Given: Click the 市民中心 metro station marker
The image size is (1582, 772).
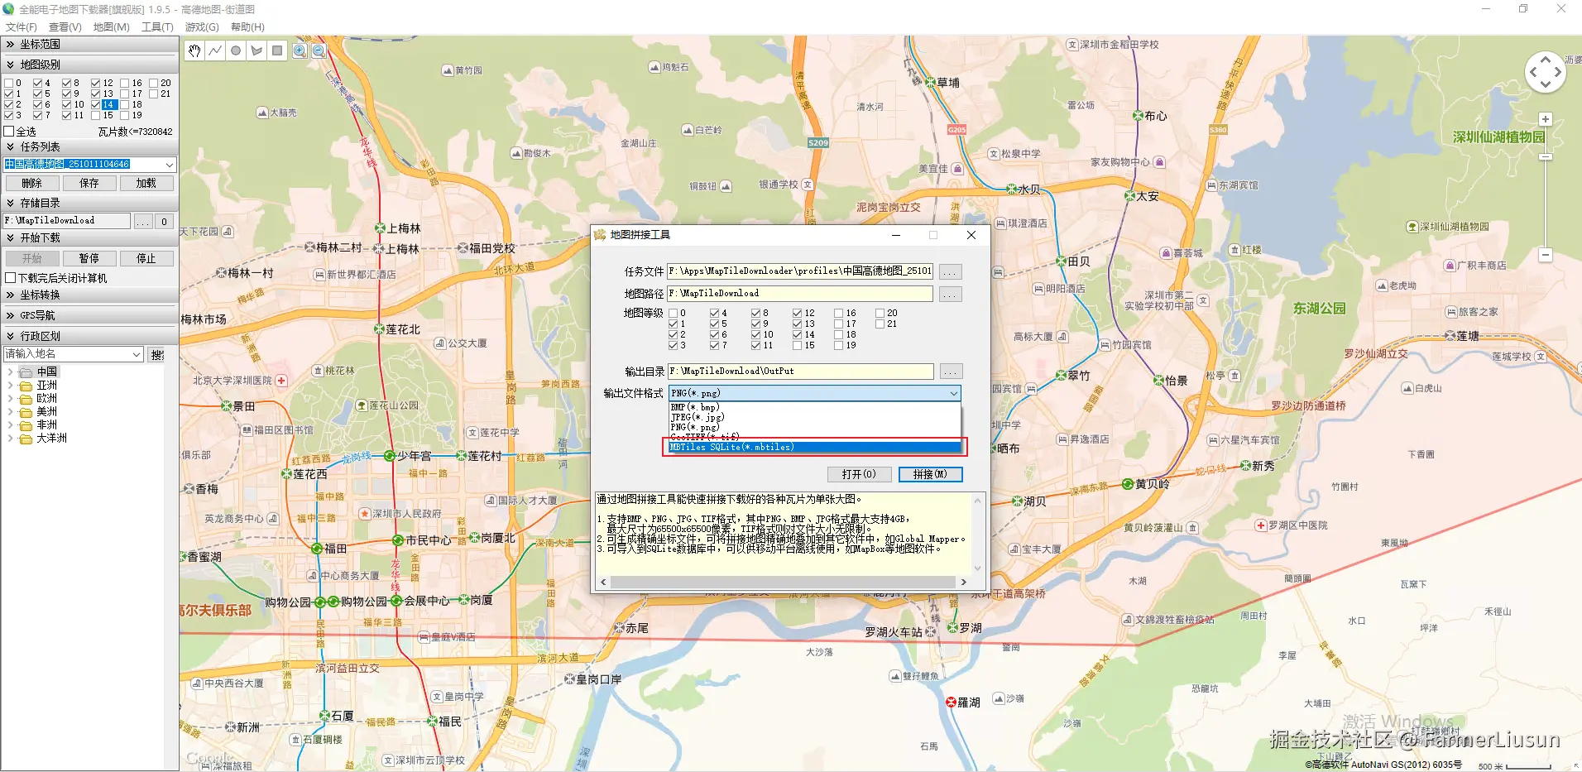Looking at the screenshot, I should (398, 540).
